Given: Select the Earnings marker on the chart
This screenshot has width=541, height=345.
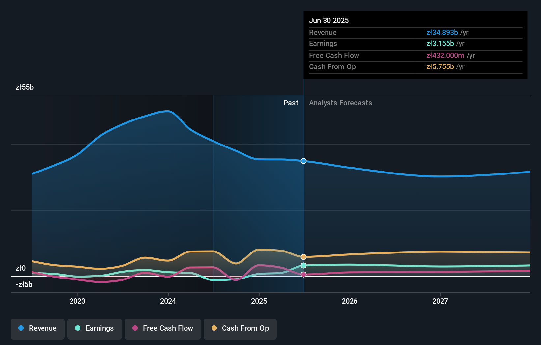Looking at the screenshot, I should 303,266.
